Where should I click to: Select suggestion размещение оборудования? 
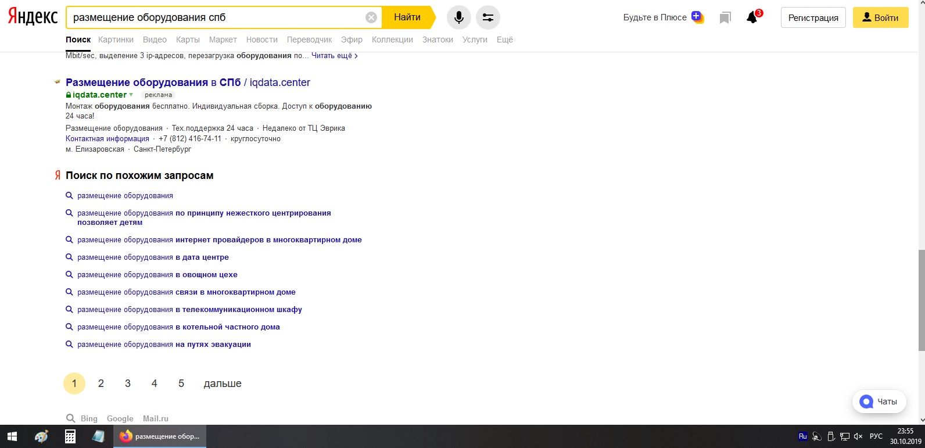[126, 196]
